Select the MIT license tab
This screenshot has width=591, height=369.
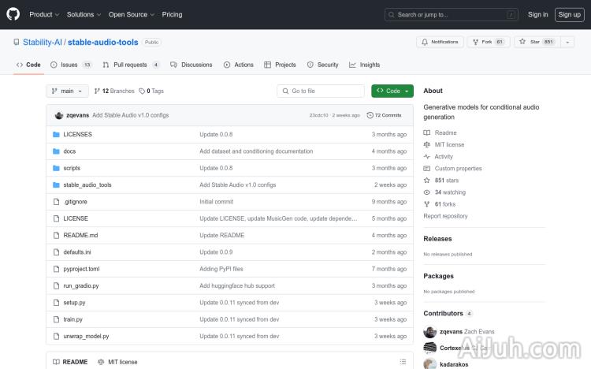tap(117, 362)
